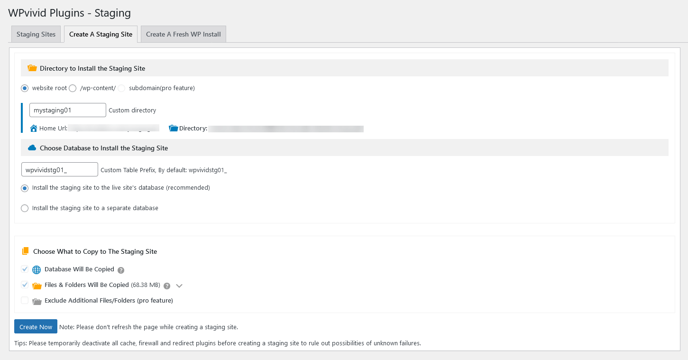Click the copy icon beside Choose What to Copy

26,251
